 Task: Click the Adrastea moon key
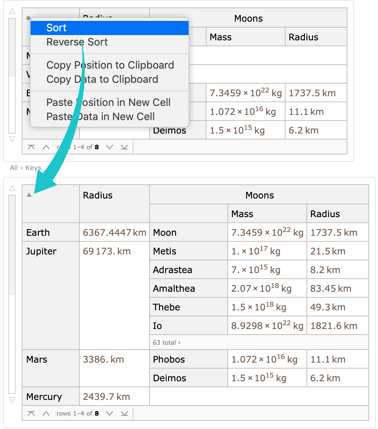pyautogui.click(x=189, y=270)
